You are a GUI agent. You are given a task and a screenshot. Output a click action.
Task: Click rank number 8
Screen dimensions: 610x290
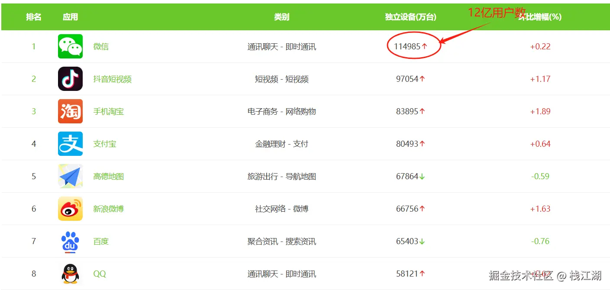click(34, 274)
